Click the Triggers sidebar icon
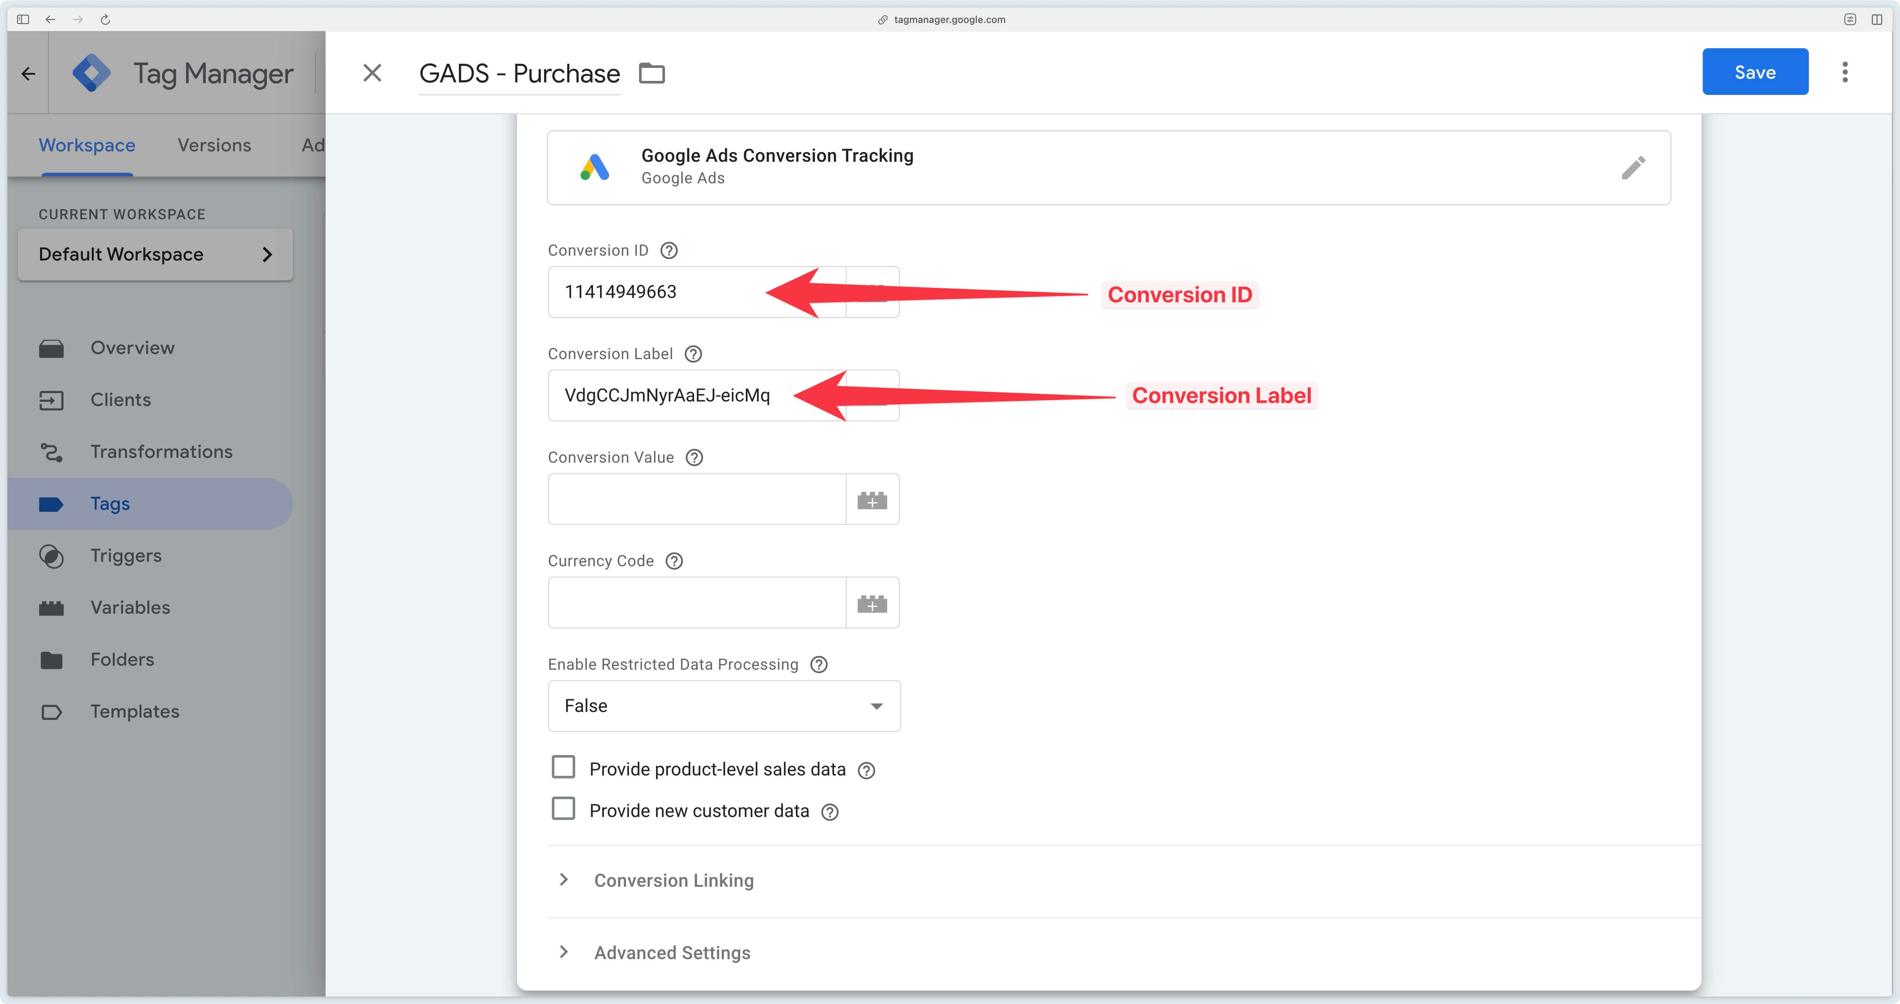Viewport: 1900px width, 1004px height. [51, 556]
